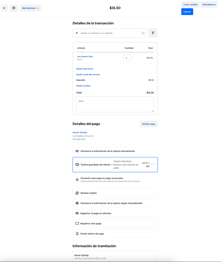Click inside the Nota text area
221x262 pixels.
[x=115, y=104]
